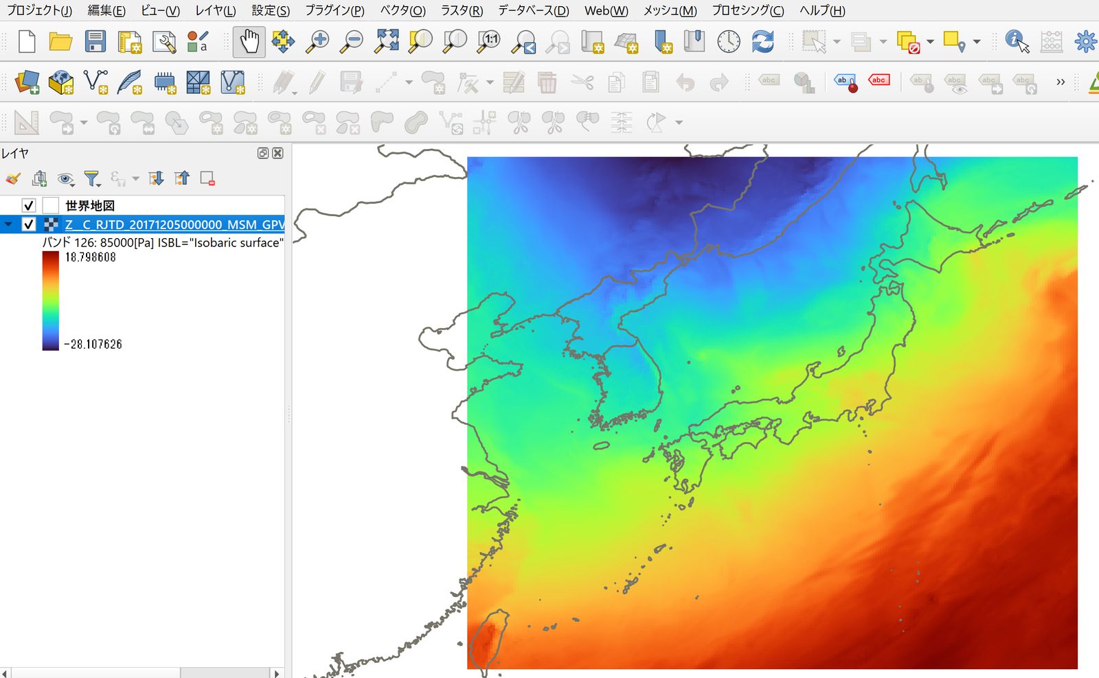
Task: Open the プロセシング(C) menu
Action: tap(748, 10)
